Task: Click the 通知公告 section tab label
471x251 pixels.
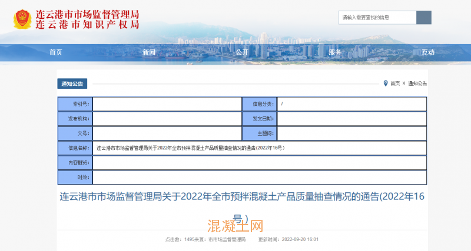Action: coord(72,83)
